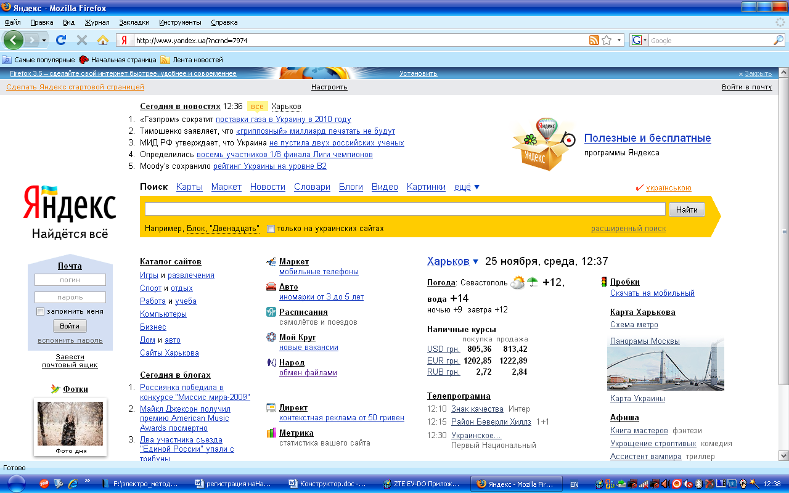Open 'Полезные и бесплатные' programs link

(648, 138)
